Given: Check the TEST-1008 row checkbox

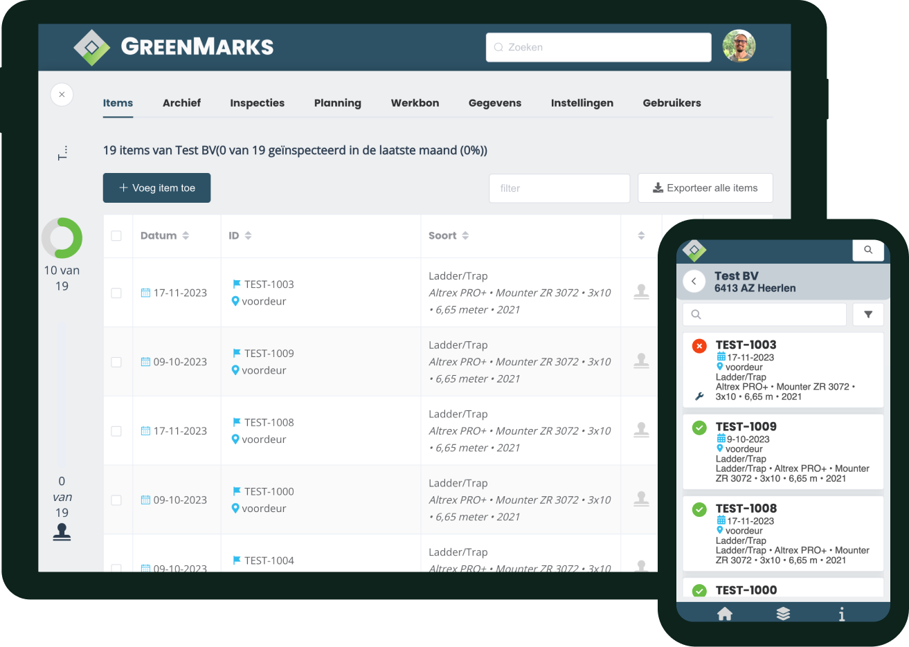Looking at the screenshot, I should click(x=116, y=431).
